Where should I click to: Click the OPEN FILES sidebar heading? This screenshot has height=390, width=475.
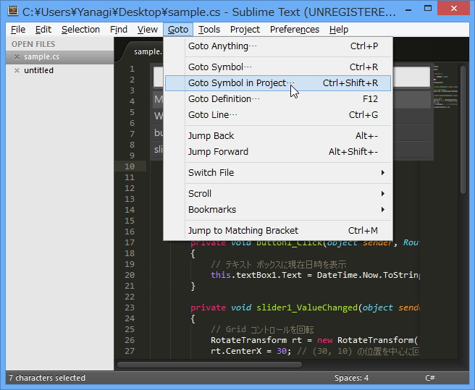click(33, 44)
